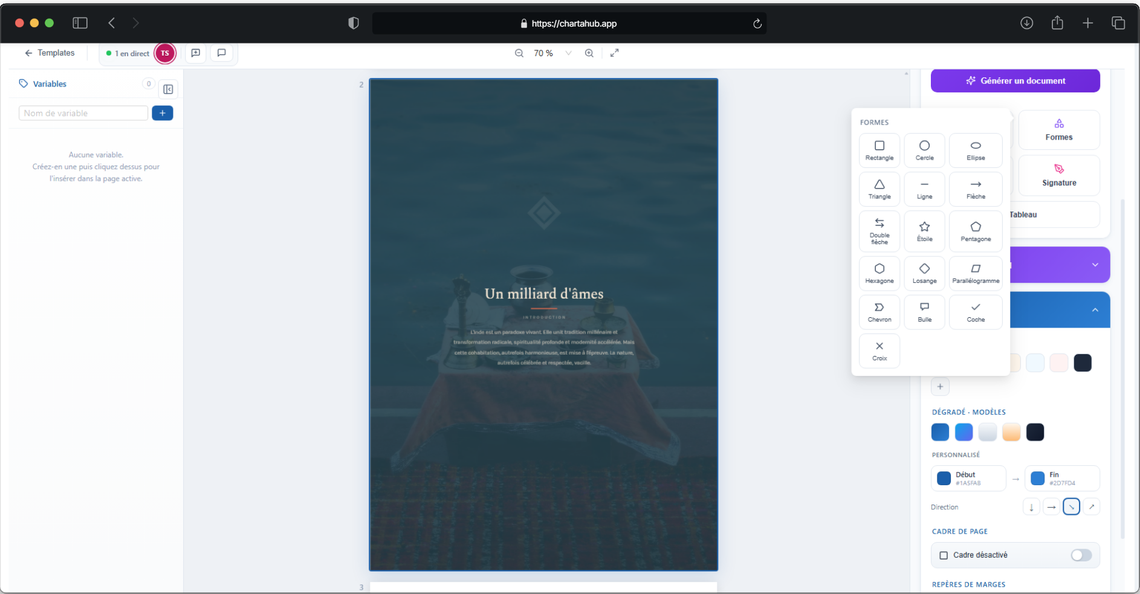Pick the dark navy solid color swatch
1140x594 pixels.
click(x=1083, y=363)
